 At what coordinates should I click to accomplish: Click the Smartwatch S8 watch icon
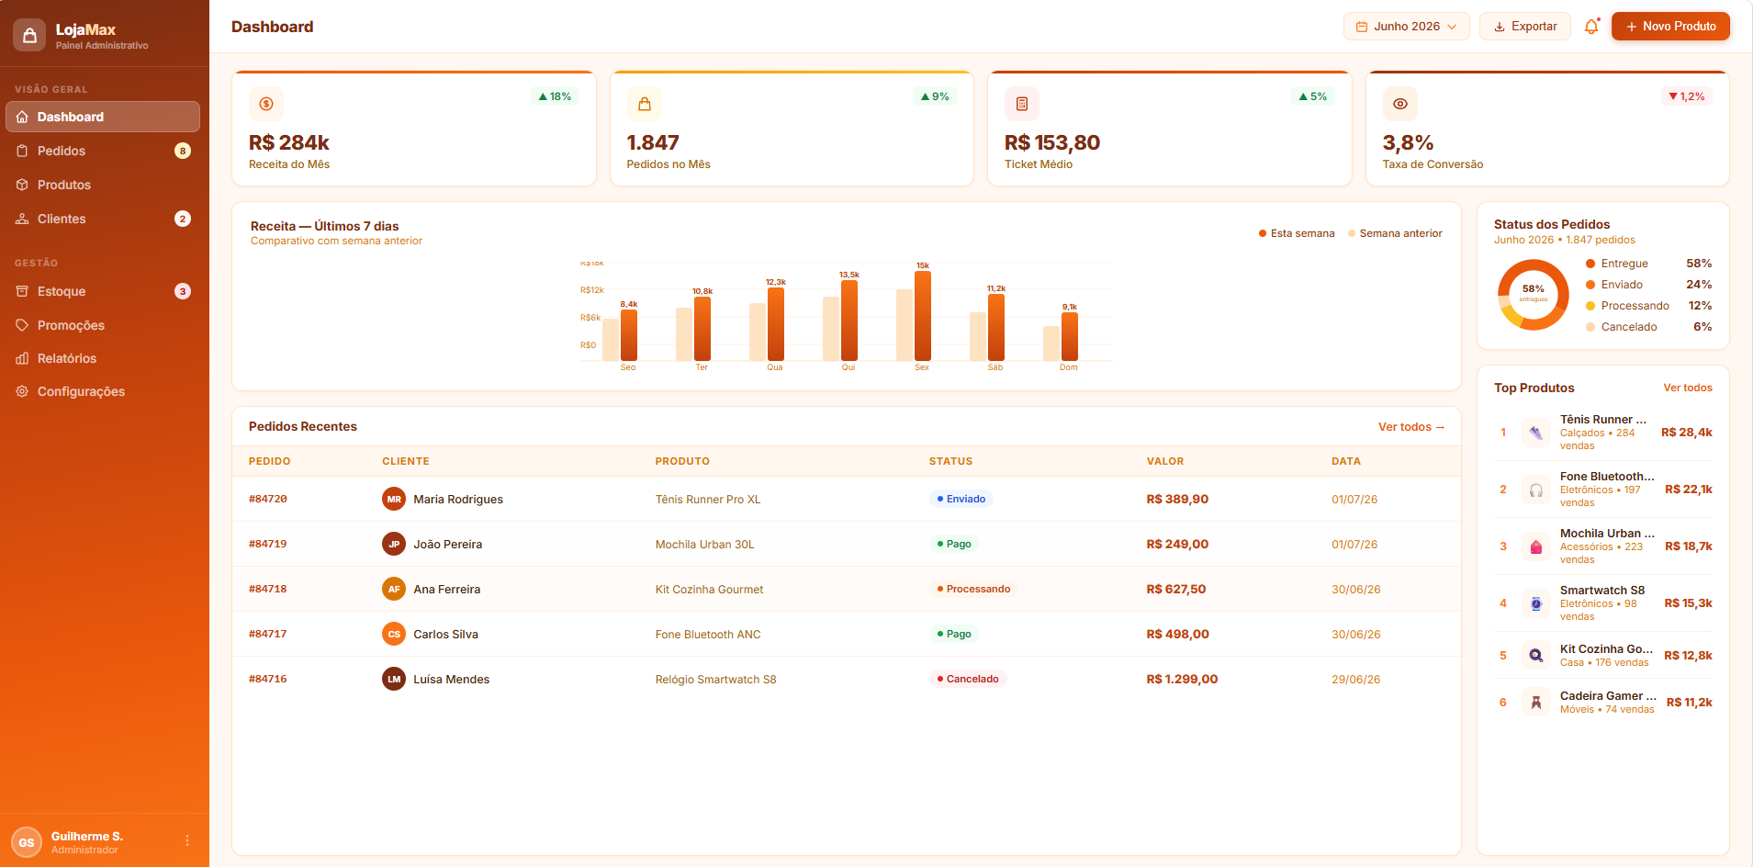tap(1536, 603)
